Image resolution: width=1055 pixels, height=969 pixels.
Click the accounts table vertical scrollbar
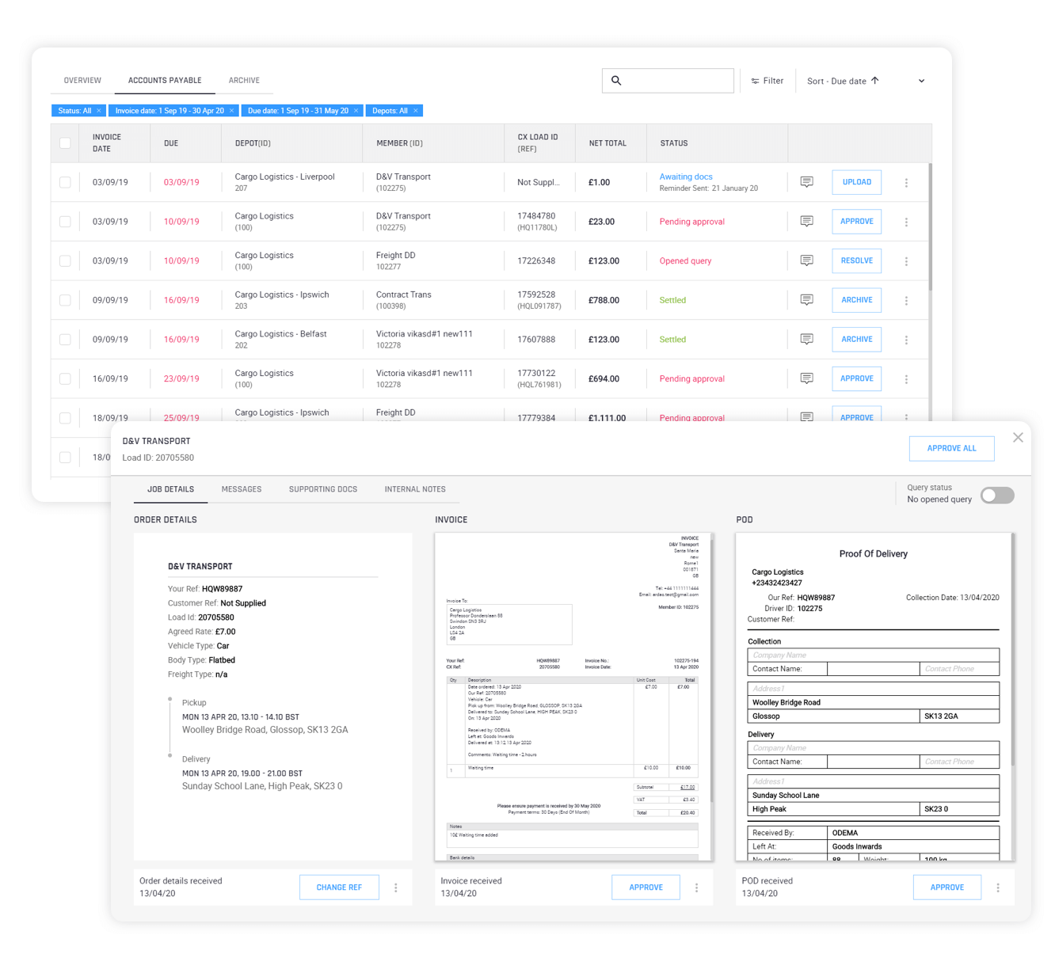click(x=930, y=227)
